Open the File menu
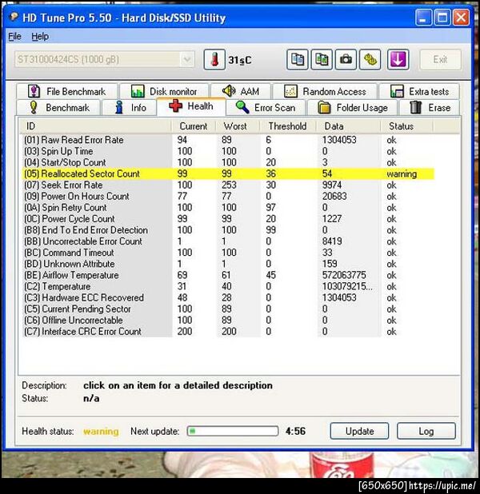480x494 pixels. pyautogui.click(x=14, y=37)
